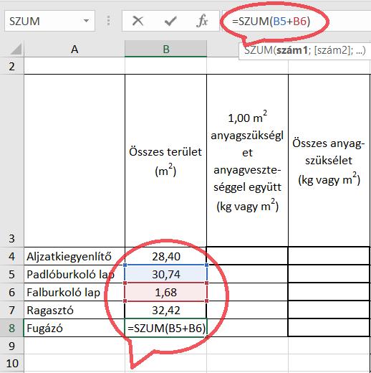Viewport: 371px width, 373px height.
Task: Click the formula bar options dots handle
Action: 109,21
